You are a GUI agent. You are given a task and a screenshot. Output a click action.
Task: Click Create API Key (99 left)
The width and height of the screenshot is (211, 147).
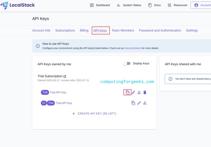click(x=94, y=114)
